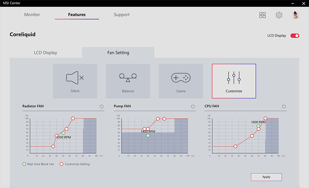Image resolution: width=309 pixels, height=188 pixels.
Task: Click Pump FAN real-time green marker
Action: (x=148, y=136)
